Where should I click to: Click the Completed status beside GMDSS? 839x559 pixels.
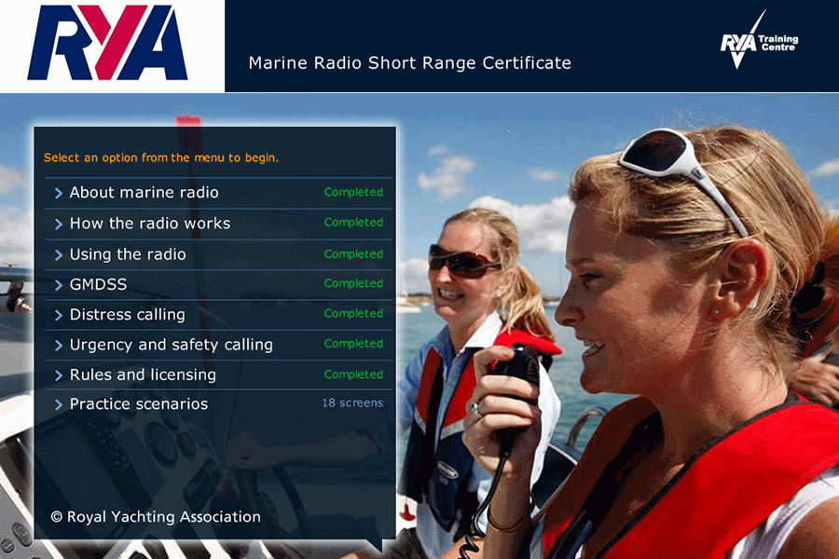coord(353,283)
